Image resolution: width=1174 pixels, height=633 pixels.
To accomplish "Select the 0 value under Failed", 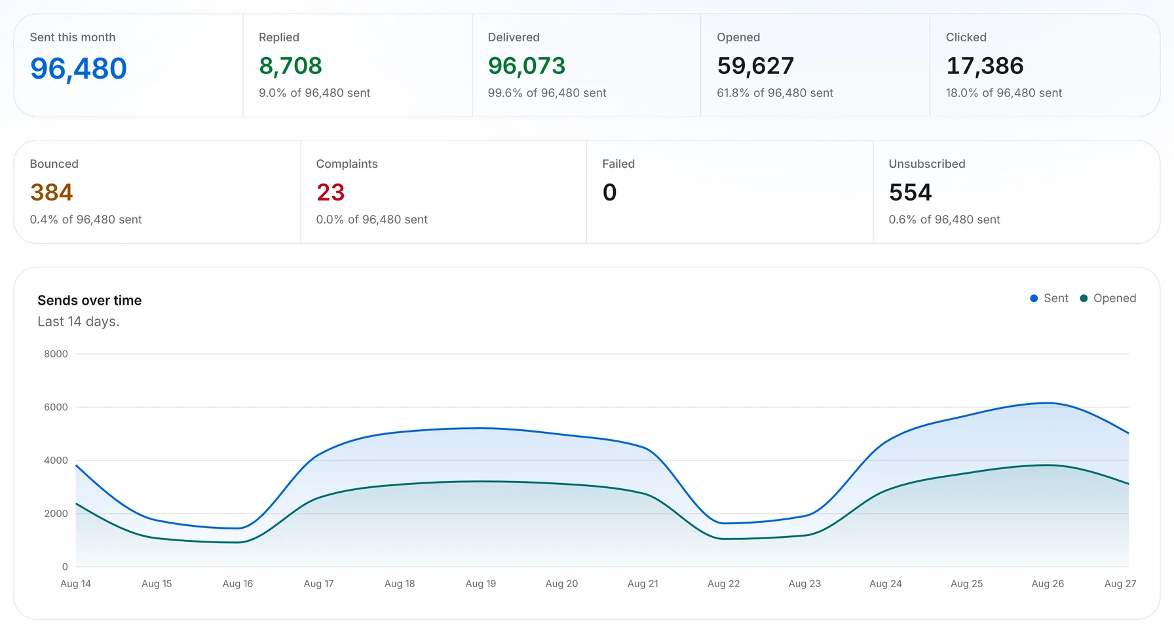I will tap(609, 192).
